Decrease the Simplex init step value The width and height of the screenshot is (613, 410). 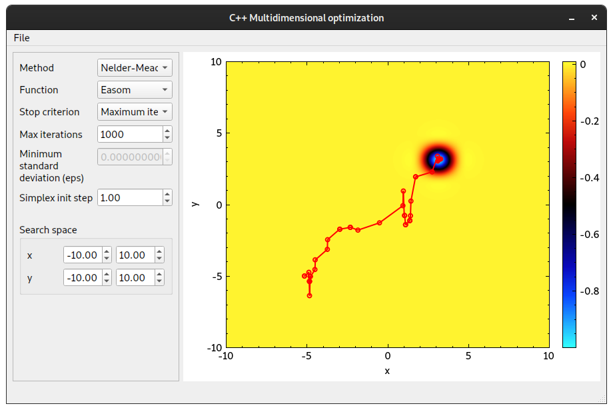167,201
